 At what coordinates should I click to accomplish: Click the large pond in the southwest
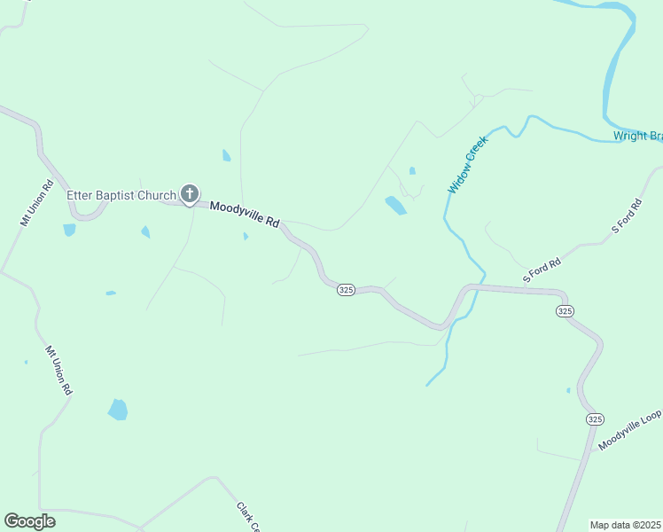click(118, 410)
